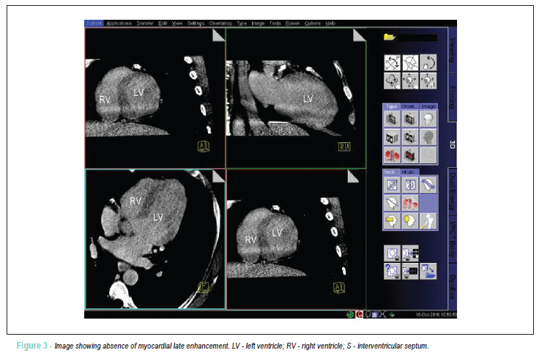Click the head with yellow circle icon
This screenshot has width=542, height=353.
tap(410, 220)
